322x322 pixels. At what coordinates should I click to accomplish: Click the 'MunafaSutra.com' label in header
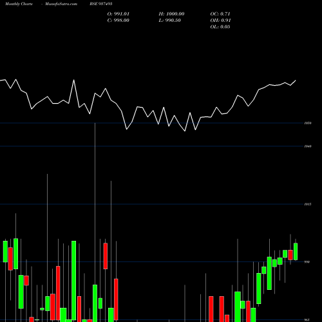point(61,4)
